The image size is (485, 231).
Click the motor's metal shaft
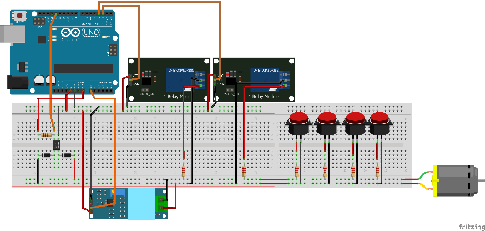pyautogui.click(x=481, y=180)
